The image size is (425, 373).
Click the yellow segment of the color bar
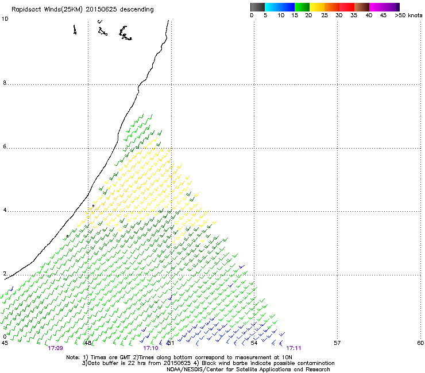pyautogui.click(x=317, y=7)
